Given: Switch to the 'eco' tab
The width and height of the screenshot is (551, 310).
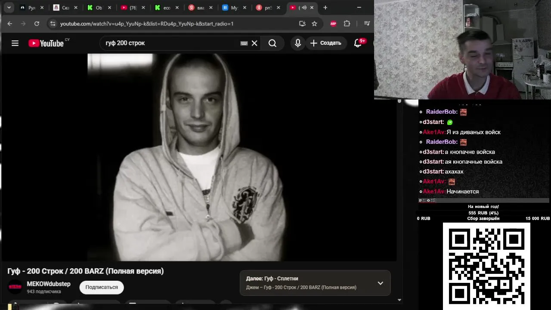Looking at the screenshot, I should pyautogui.click(x=167, y=8).
